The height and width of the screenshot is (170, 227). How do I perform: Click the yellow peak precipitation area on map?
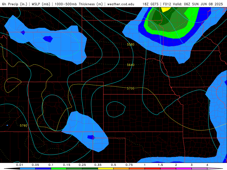(x=166, y=9)
